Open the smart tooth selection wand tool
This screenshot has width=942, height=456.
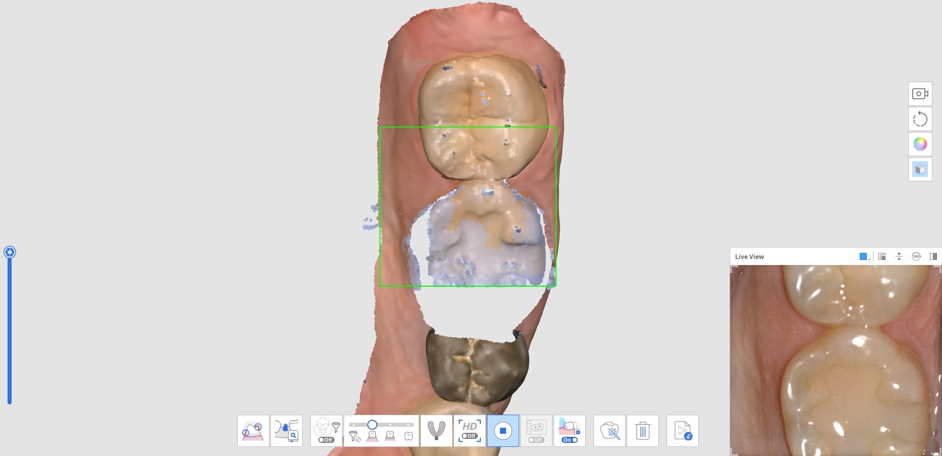(x=609, y=431)
